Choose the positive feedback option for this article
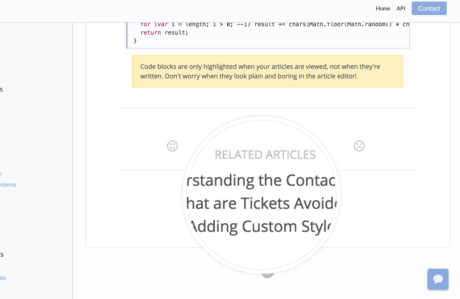Image resolution: width=460 pixels, height=299 pixels. 172,146
